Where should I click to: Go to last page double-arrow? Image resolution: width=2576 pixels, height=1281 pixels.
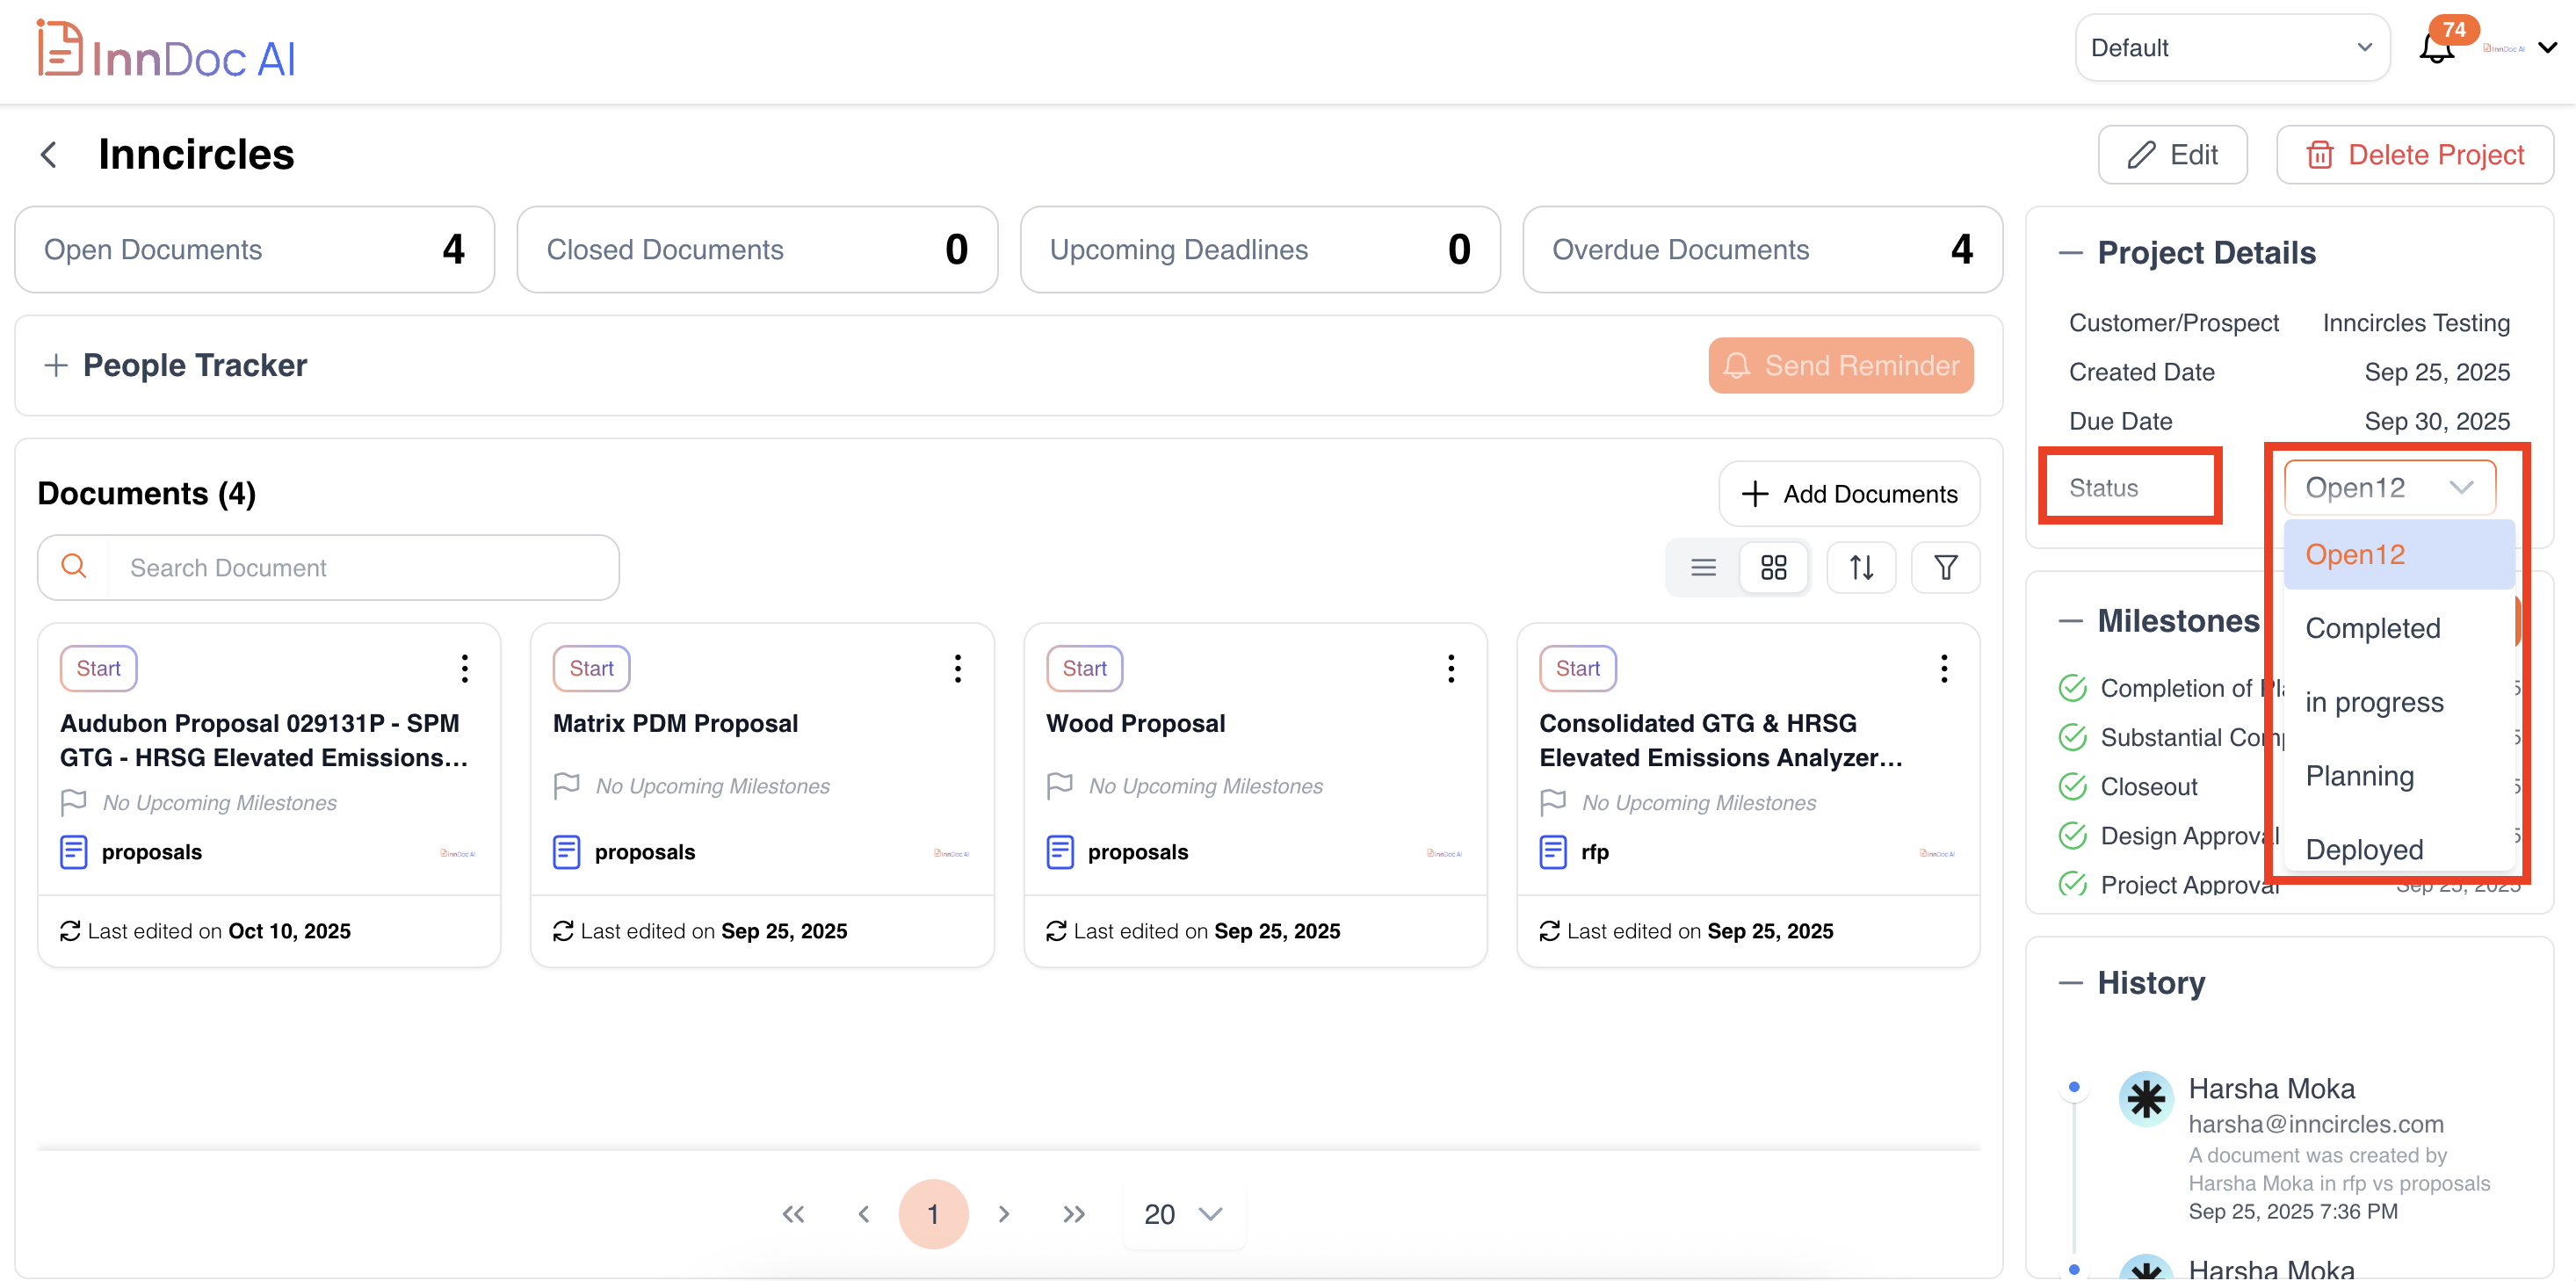pyautogui.click(x=1073, y=1214)
